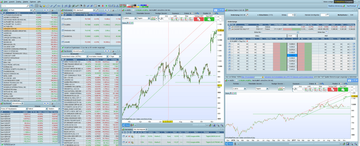Open the 2 Jahre timeframe dropdown
This screenshot has width=360, height=146.
coord(135,18)
